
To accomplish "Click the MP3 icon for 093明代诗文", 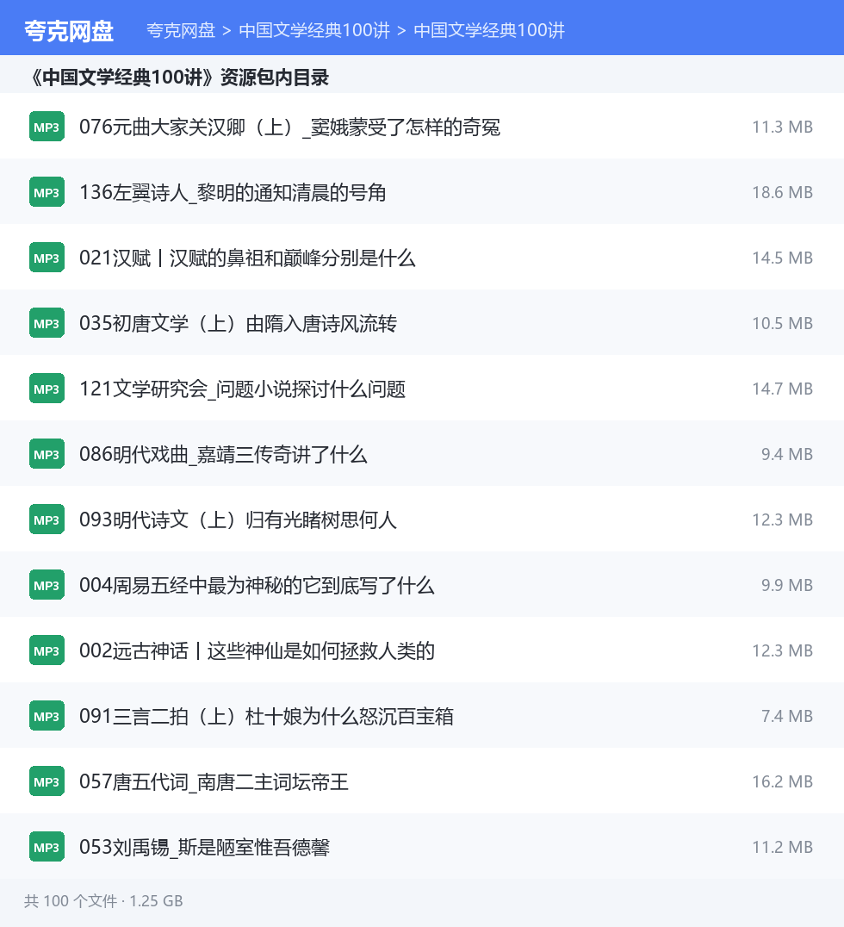I will pos(47,519).
